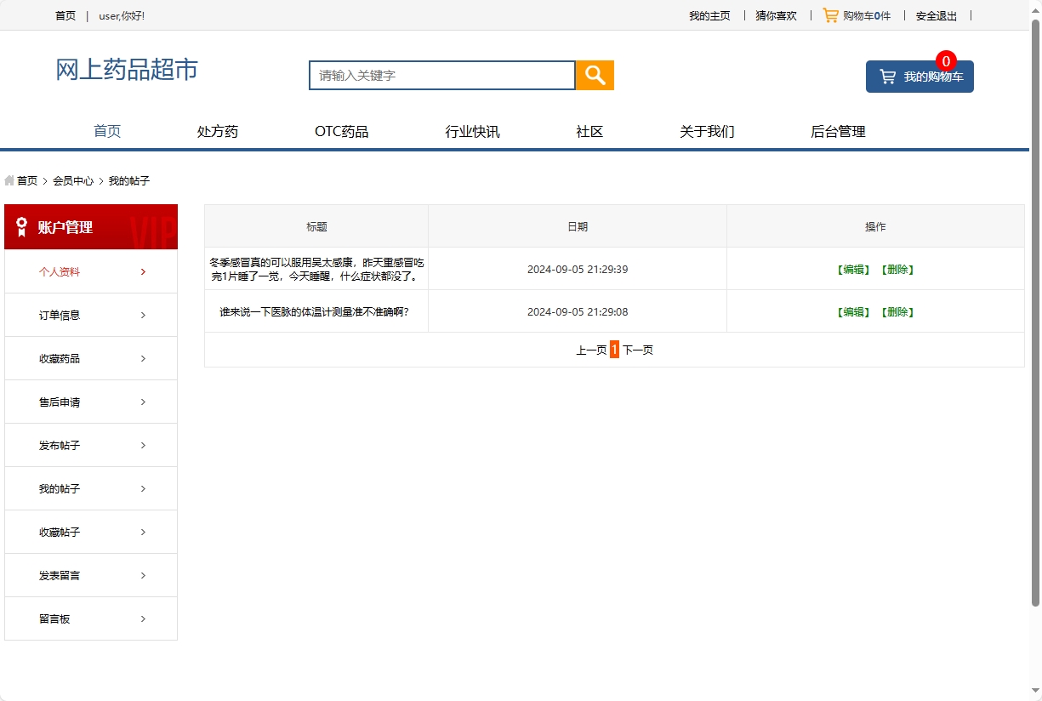The height and width of the screenshot is (701, 1042).
Task: Click the home icon in the breadcrumb
Action: [x=9, y=180]
